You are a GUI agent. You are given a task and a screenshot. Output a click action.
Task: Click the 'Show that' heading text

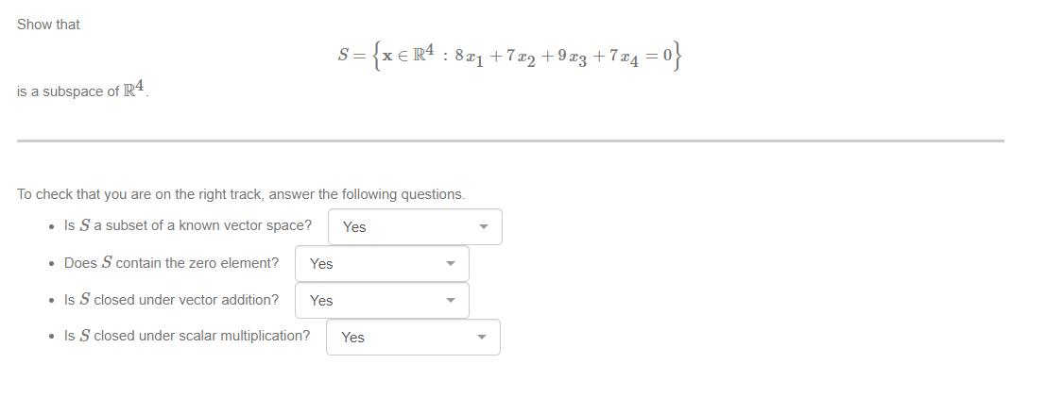click(x=48, y=25)
